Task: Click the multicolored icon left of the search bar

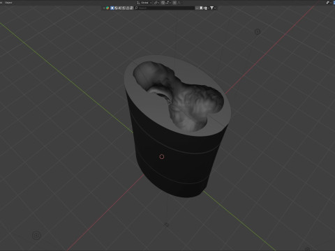Action: point(107,8)
